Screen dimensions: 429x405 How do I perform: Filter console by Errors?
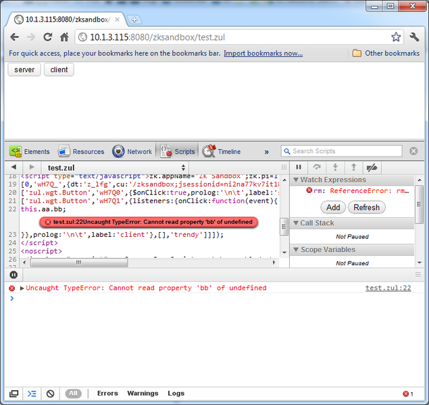[107, 394]
